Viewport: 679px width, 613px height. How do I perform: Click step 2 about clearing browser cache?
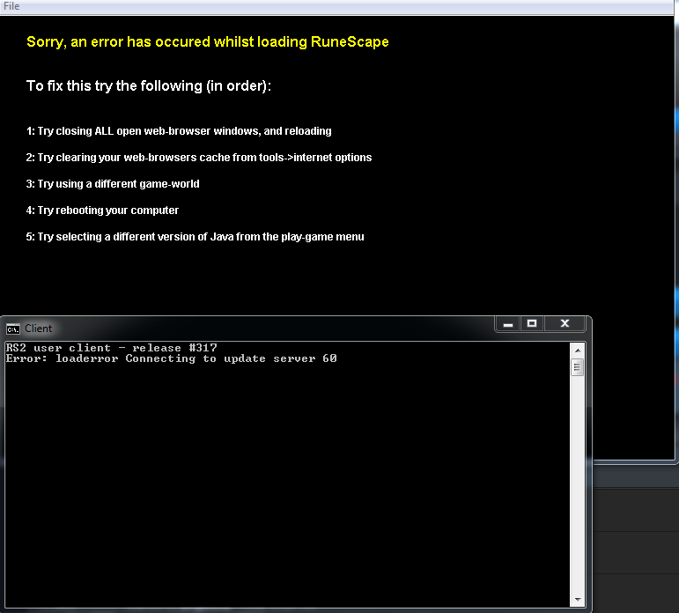click(199, 158)
